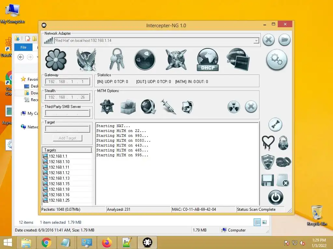This screenshot has height=249, width=333.
Task: Click the floppy disk save icon
Action: (268, 180)
